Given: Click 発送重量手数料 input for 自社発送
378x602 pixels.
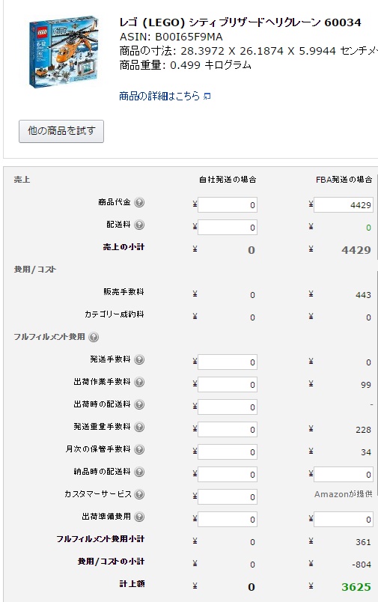Looking at the screenshot, I should (x=228, y=430).
